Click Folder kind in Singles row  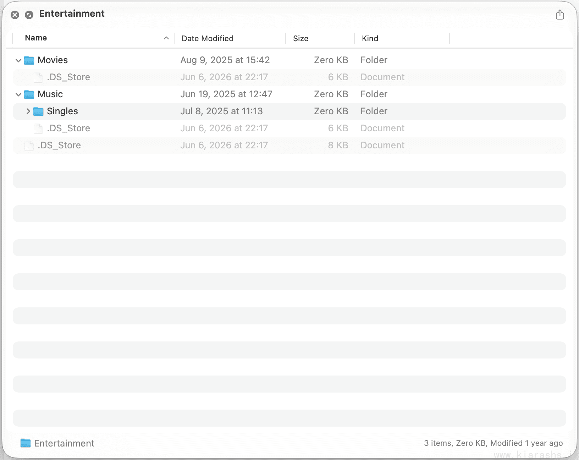[374, 111]
